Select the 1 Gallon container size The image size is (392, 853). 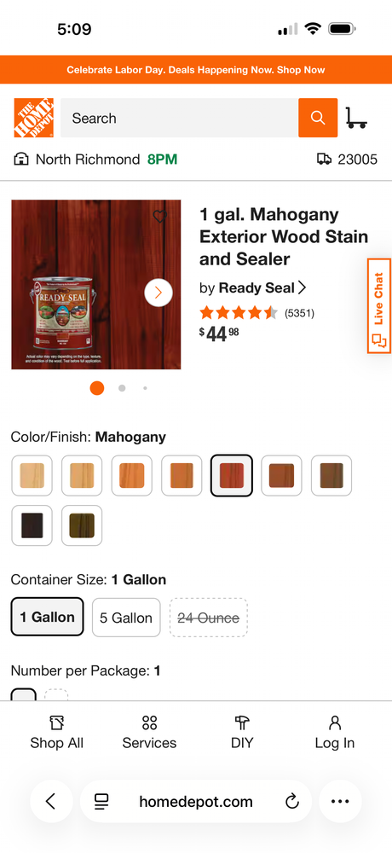(48, 617)
